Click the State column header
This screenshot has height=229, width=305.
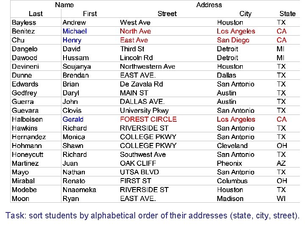coord(288,14)
